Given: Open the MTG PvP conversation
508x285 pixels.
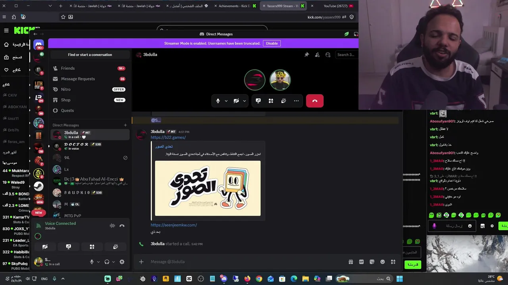Looking at the screenshot, I should [x=90, y=215].
